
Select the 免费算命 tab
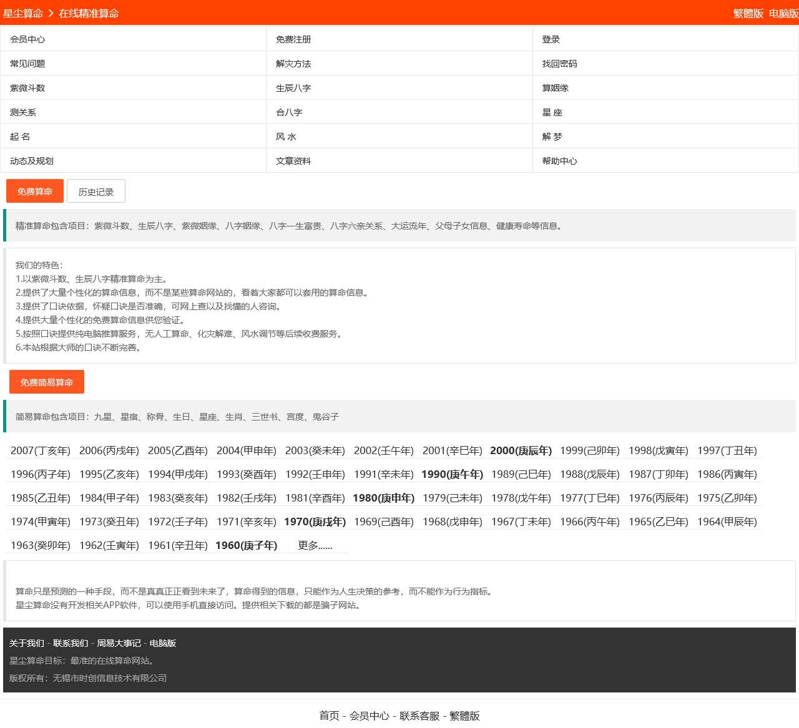(x=35, y=192)
